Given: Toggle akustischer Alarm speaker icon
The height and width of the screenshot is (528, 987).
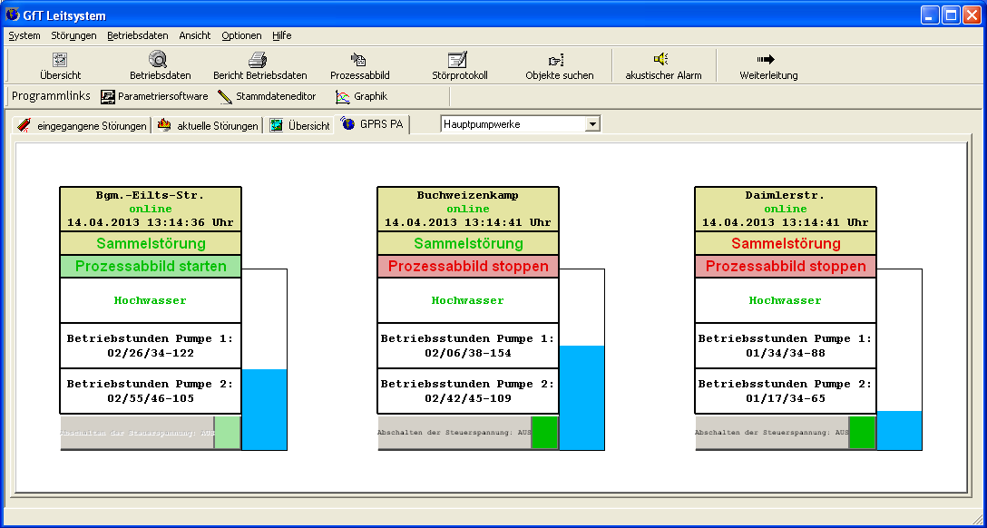Looking at the screenshot, I should (x=661, y=60).
